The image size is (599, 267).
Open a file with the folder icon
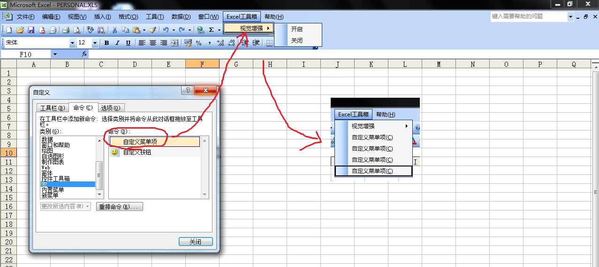20,30
